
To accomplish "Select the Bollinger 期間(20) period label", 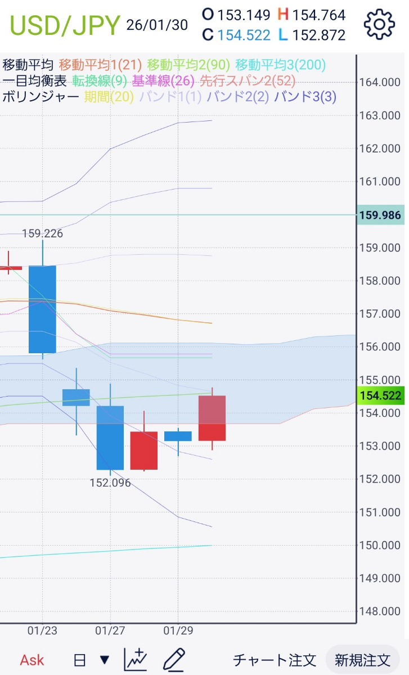I will (109, 97).
